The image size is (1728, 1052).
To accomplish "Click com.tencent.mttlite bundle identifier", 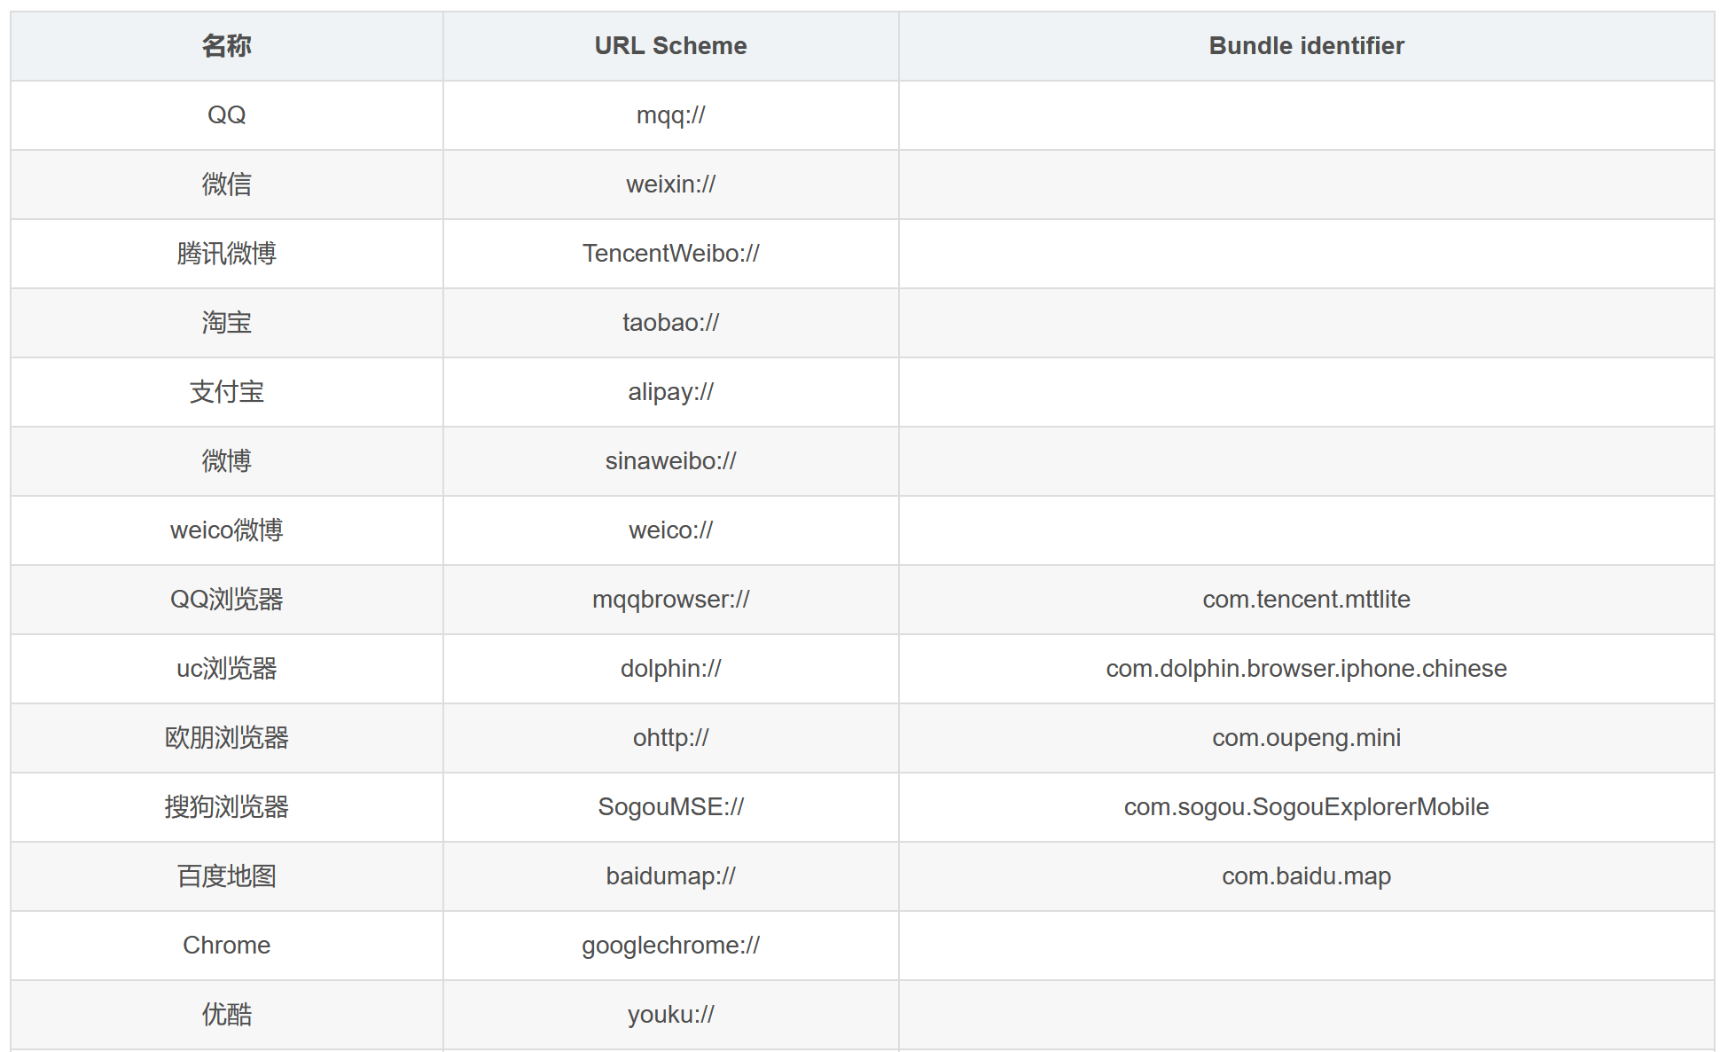I will 1306,600.
